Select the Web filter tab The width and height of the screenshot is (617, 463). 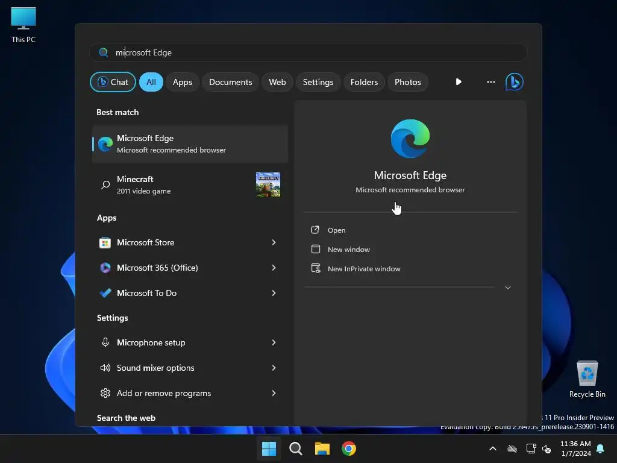pyautogui.click(x=277, y=82)
